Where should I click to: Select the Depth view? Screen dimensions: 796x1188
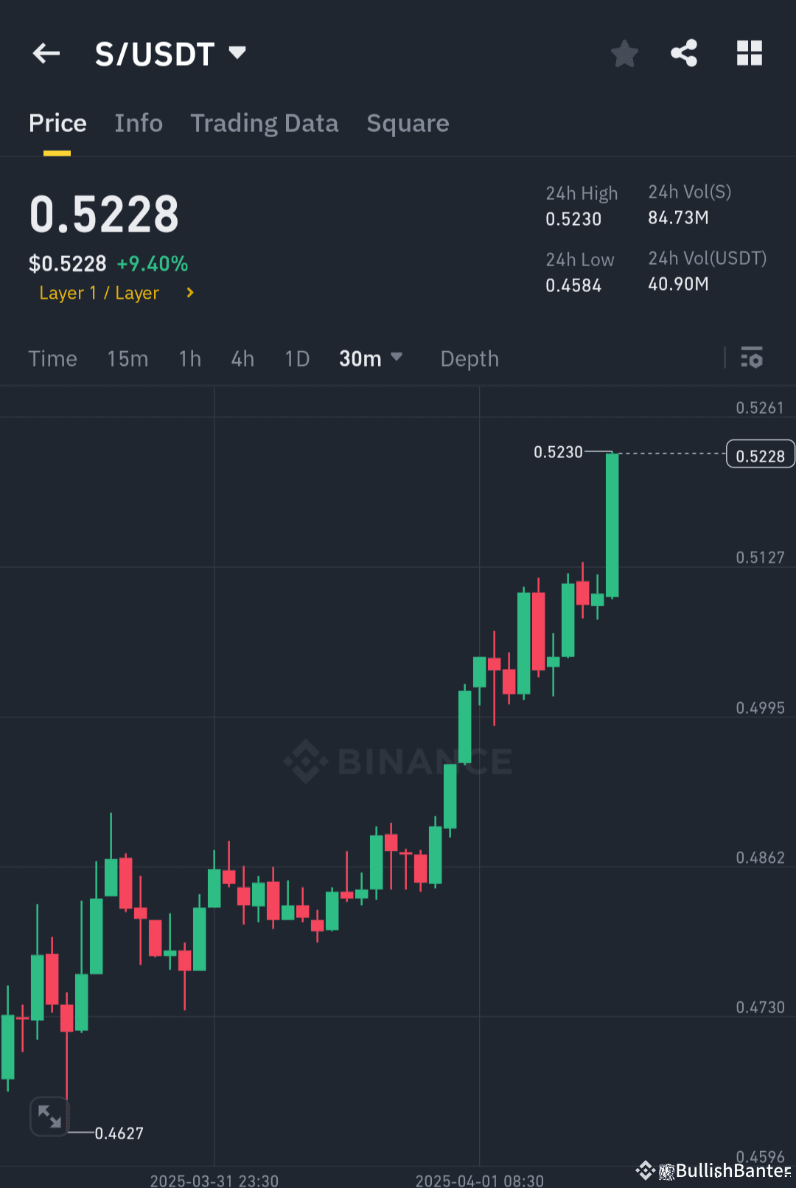pyautogui.click(x=469, y=358)
